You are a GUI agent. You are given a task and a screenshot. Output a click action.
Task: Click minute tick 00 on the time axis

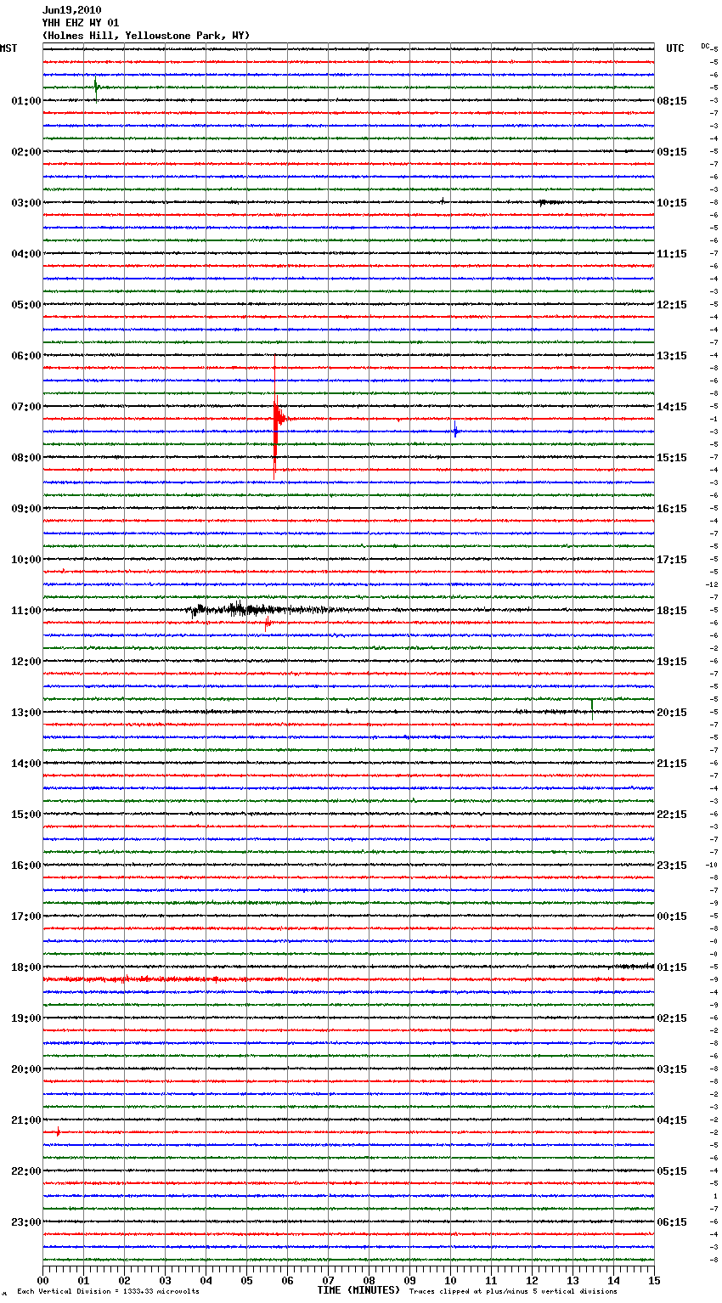click(42, 1280)
